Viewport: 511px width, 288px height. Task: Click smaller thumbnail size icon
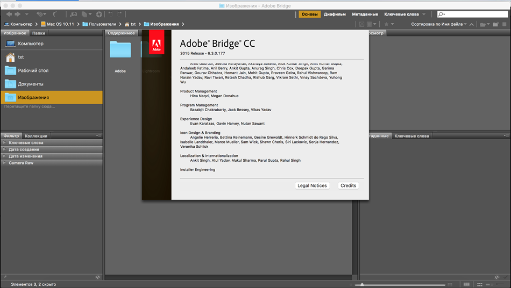coord(351,285)
